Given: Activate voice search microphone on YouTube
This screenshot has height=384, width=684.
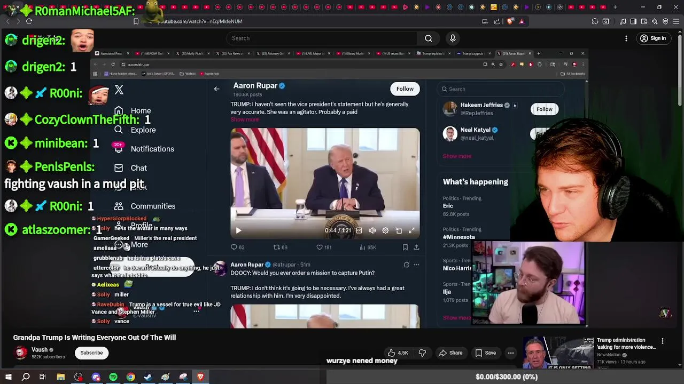Looking at the screenshot, I should (x=453, y=38).
